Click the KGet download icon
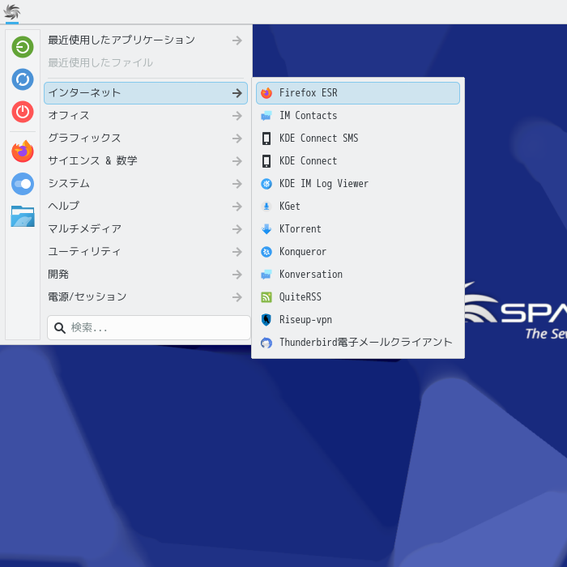The image size is (567, 567). pyautogui.click(x=266, y=207)
